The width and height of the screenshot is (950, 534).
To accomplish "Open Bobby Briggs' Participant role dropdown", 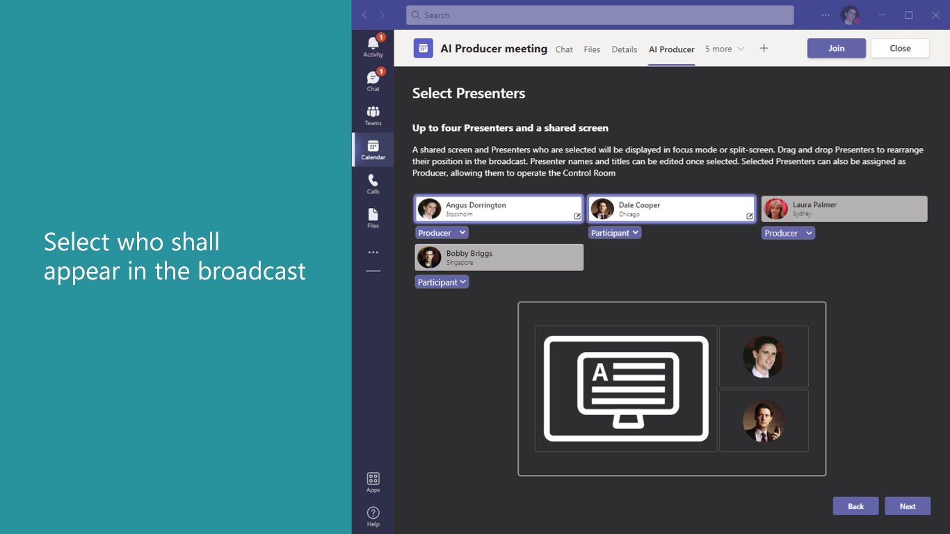I will (x=442, y=282).
